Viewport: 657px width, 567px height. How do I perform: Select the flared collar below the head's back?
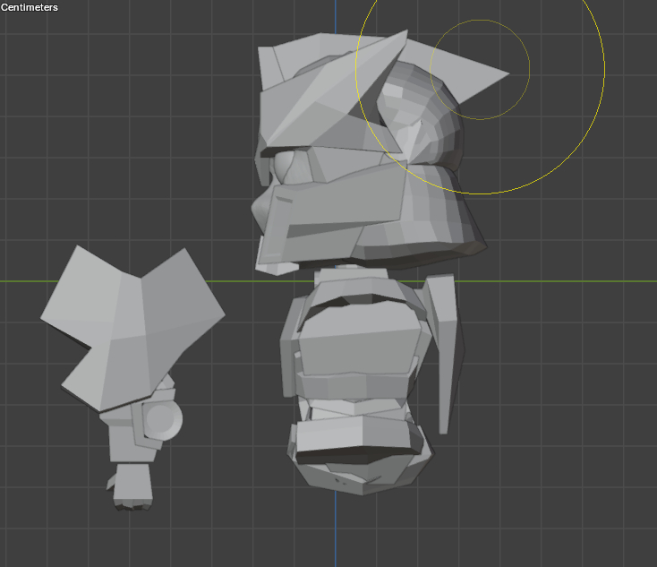click(x=439, y=208)
